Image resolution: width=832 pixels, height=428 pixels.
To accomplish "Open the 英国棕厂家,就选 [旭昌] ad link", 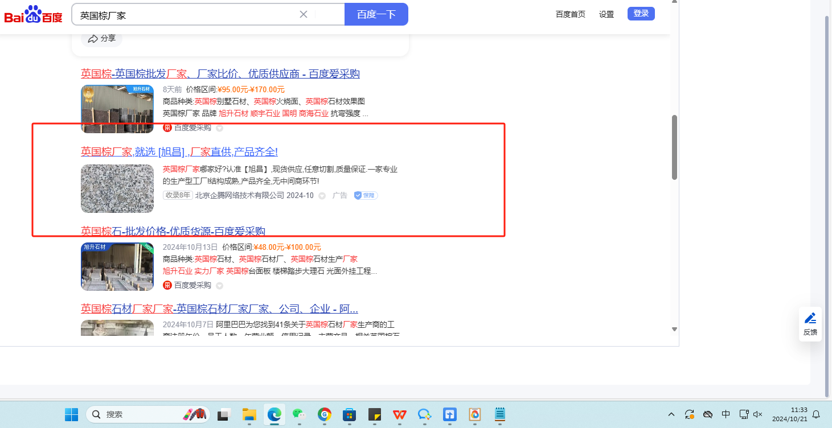I will (179, 152).
